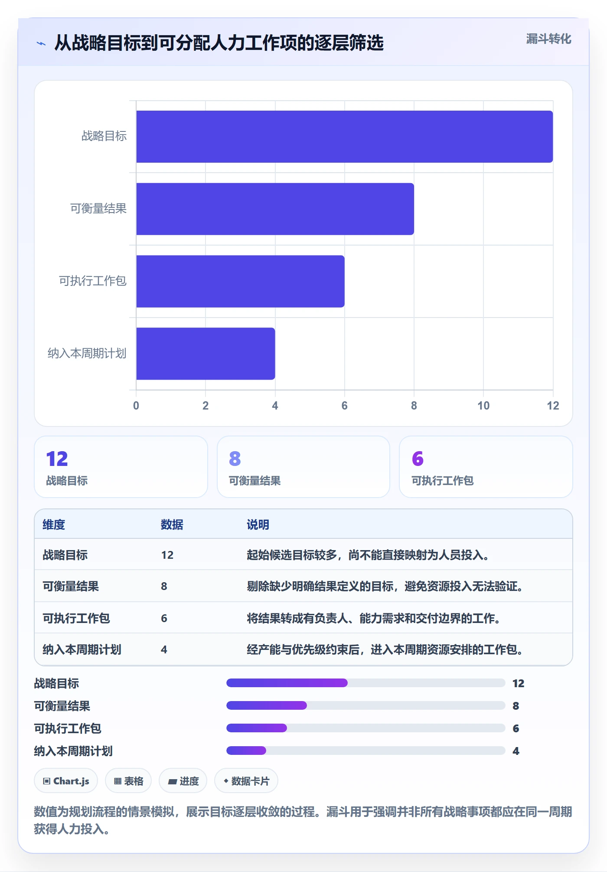Select the 战略目标 bar in the chart
This screenshot has width=607, height=872.
[345, 137]
